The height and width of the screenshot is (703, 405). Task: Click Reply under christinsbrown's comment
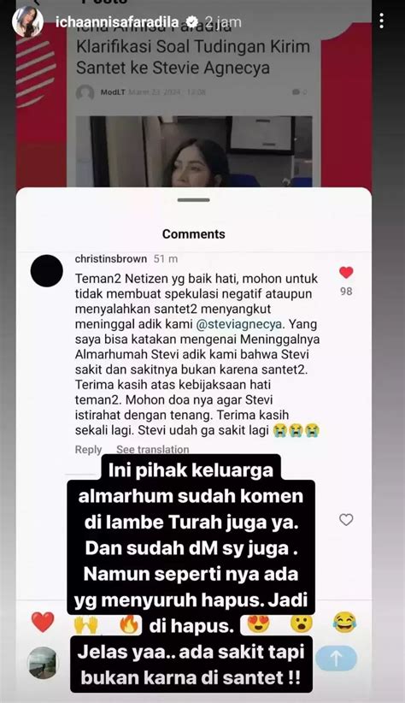pyautogui.click(x=88, y=449)
